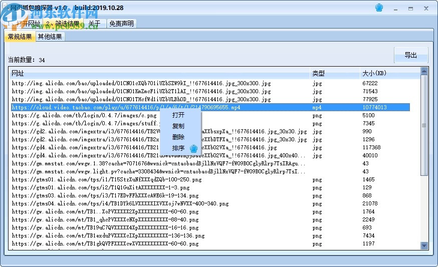Select the cloud.video.taobao.com mp4 row

(210, 107)
